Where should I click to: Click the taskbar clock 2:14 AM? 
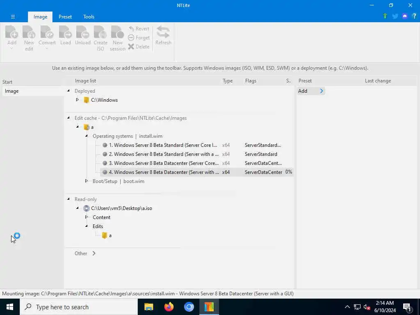385,307
